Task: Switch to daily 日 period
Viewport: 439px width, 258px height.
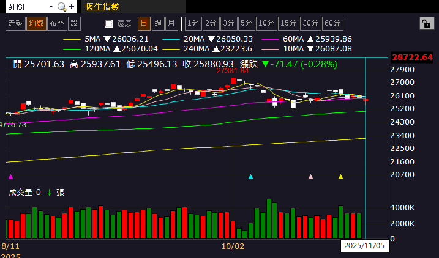Action: click(144, 23)
